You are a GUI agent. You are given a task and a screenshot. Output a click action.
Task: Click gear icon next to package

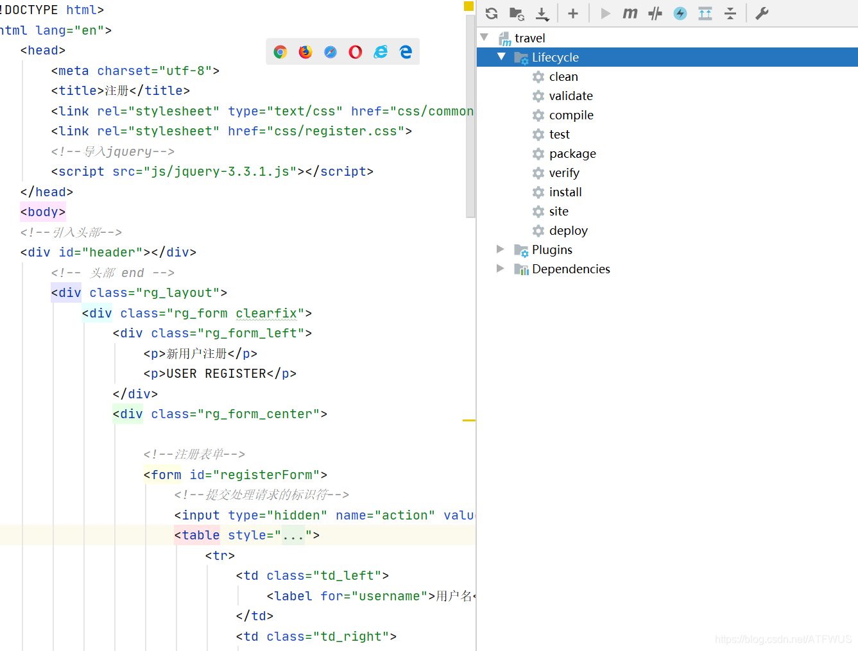(x=538, y=154)
